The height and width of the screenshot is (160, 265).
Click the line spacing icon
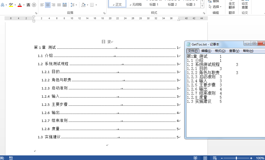click(x=73, y=5)
